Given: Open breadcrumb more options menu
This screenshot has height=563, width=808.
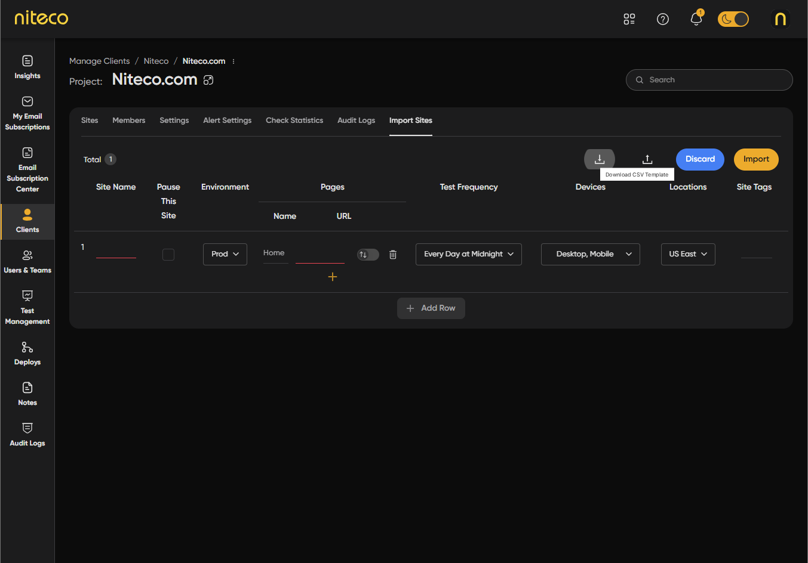Looking at the screenshot, I should [234, 61].
